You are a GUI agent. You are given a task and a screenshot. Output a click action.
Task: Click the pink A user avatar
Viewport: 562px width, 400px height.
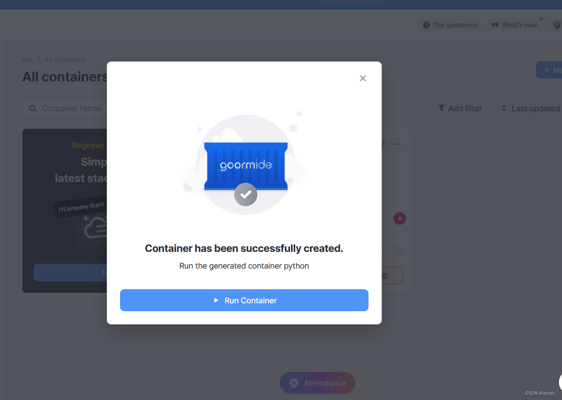[x=399, y=218]
